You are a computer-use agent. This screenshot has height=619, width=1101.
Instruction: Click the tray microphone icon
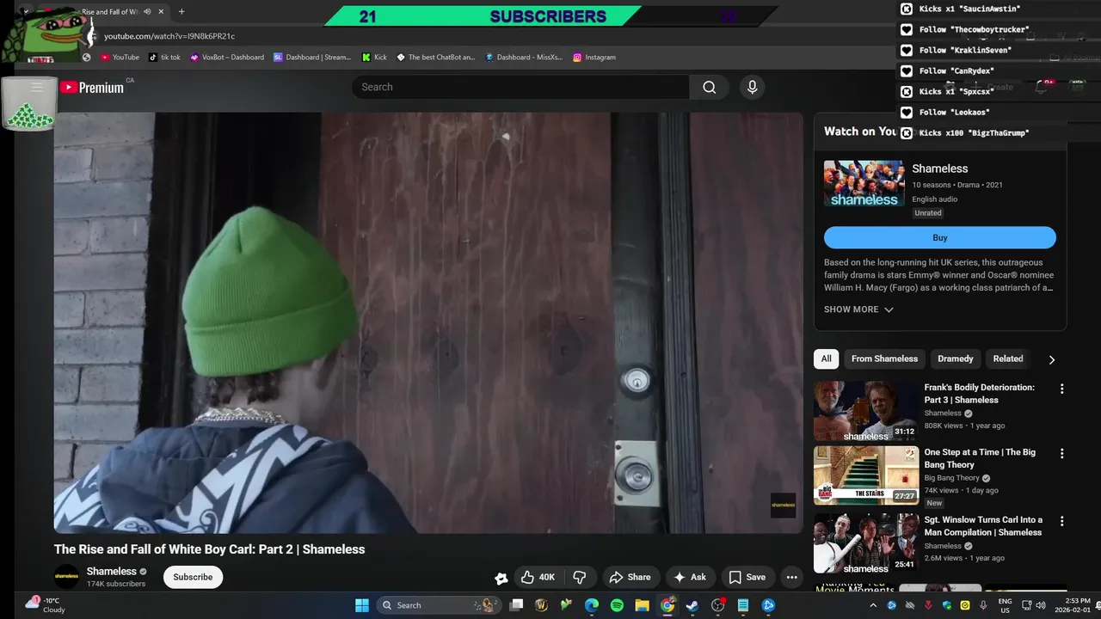click(x=983, y=605)
